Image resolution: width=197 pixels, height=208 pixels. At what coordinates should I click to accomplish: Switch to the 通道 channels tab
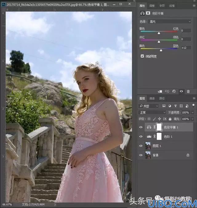pyautogui.click(x=152, y=98)
